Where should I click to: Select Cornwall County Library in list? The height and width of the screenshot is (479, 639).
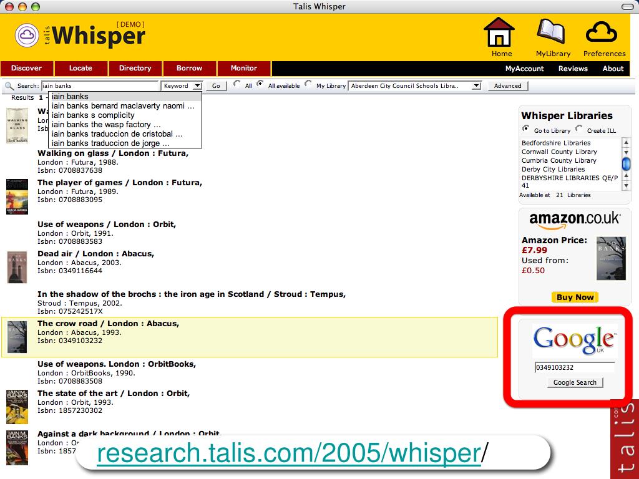point(559,152)
